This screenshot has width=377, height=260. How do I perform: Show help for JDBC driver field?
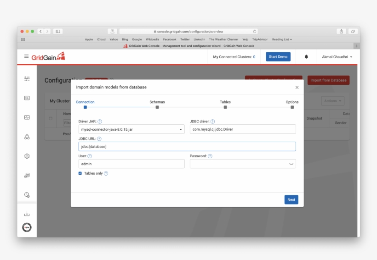(x=212, y=122)
